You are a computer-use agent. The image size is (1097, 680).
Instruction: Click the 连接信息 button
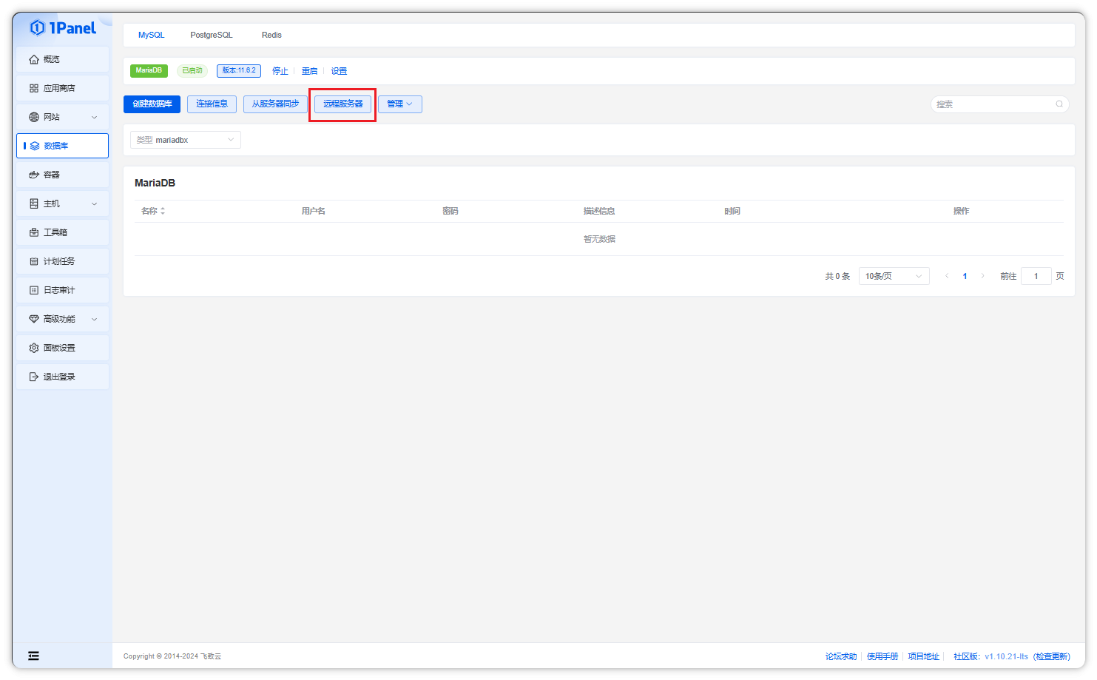click(x=212, y=104)
